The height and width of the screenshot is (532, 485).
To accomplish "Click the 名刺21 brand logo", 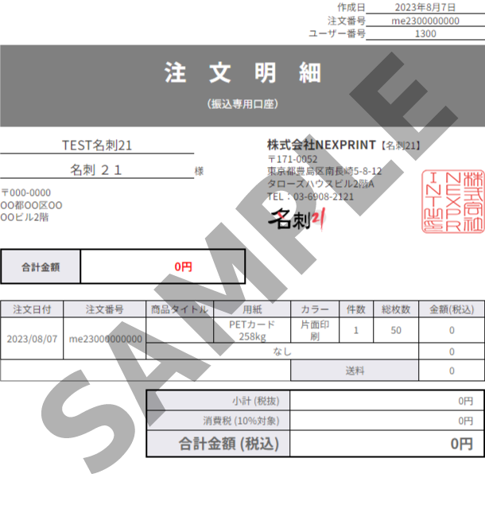I will point(297,219).
